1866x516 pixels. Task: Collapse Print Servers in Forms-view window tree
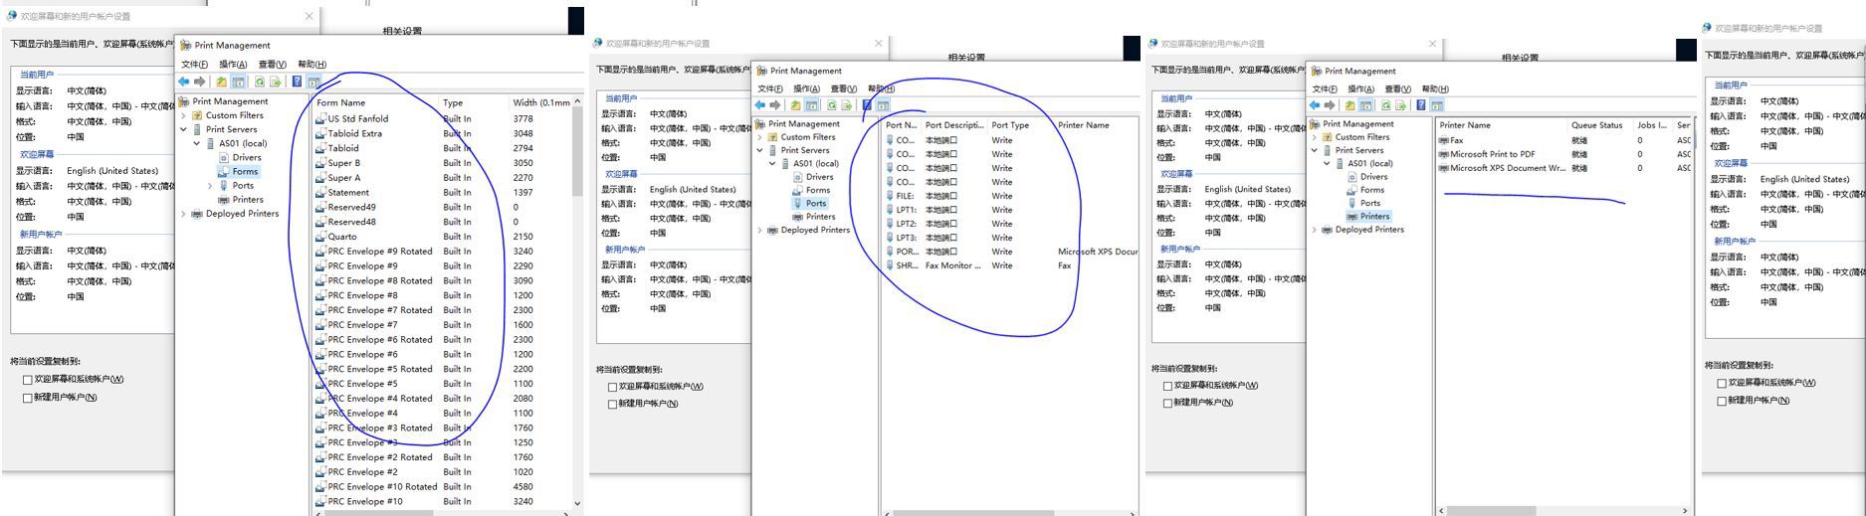[184, 129]
